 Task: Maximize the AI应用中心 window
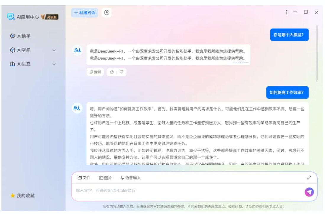306,12
